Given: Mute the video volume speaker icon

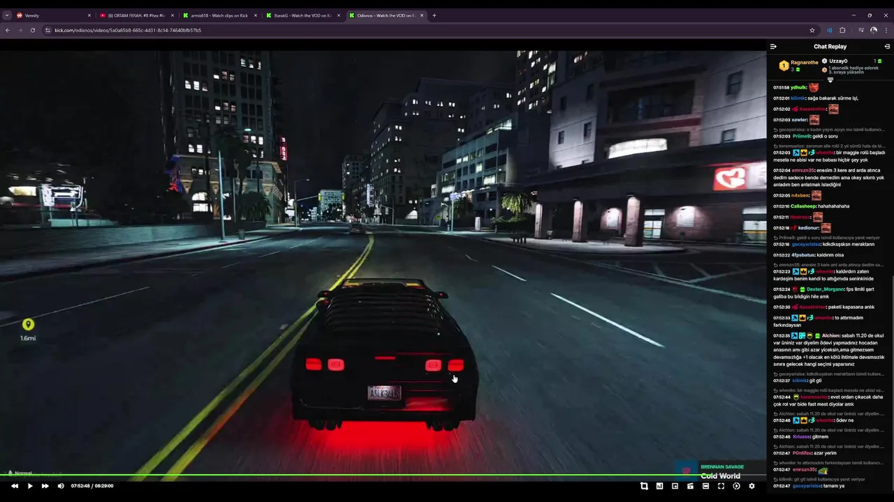Looking at the screenshot, I should click(61, 486).
